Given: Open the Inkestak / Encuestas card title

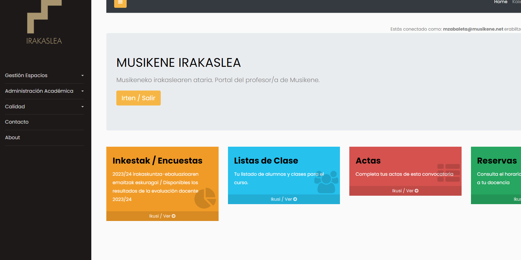Looking at the screenshot, I should pyautogui.click(x=157, y=161).
